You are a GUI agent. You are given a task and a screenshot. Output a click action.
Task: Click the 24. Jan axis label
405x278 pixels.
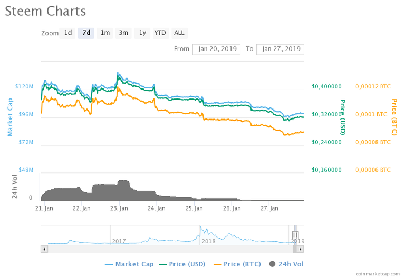157,208
